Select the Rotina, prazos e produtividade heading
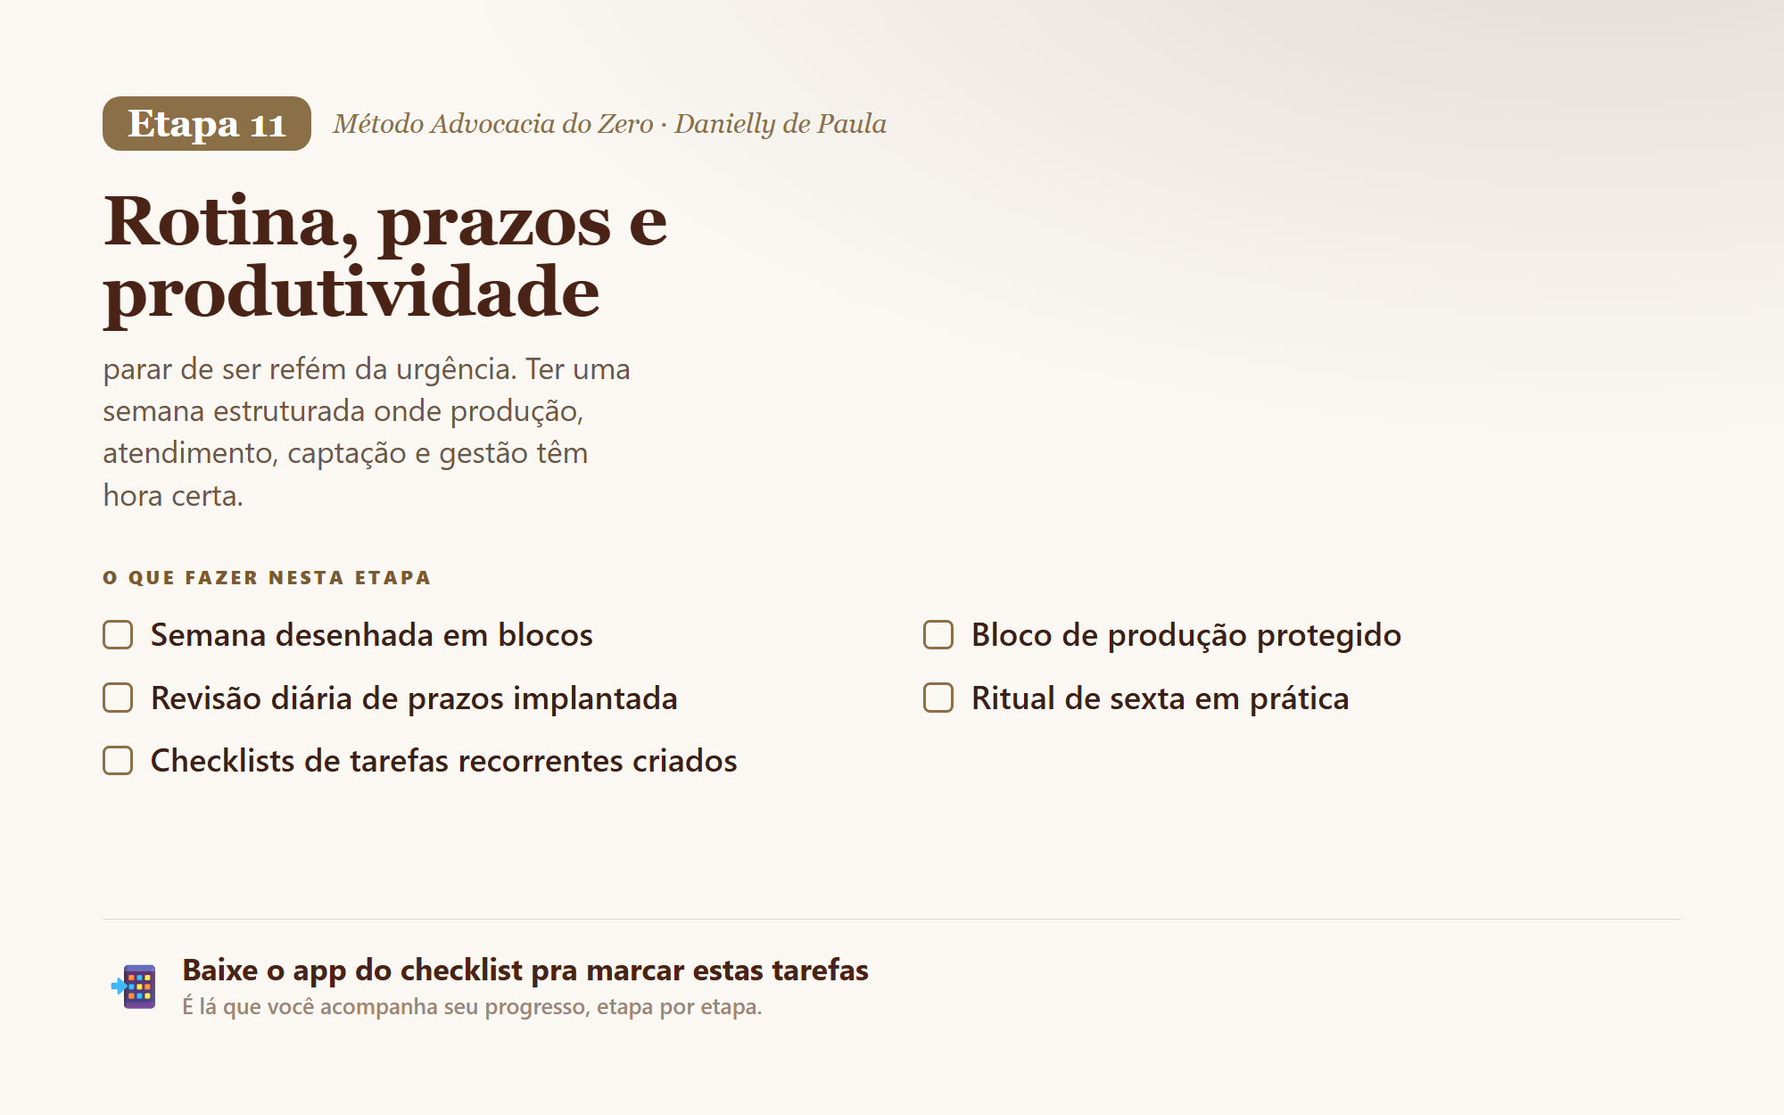The width and height of the screenshot is (1784, 1115). [x=385, y=256]
